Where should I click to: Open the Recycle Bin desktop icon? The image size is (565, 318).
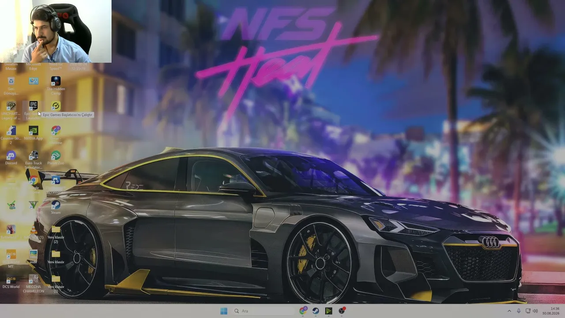(11, 86)
